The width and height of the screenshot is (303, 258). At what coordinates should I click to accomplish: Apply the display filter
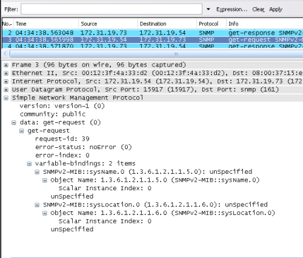click(276, 9)
